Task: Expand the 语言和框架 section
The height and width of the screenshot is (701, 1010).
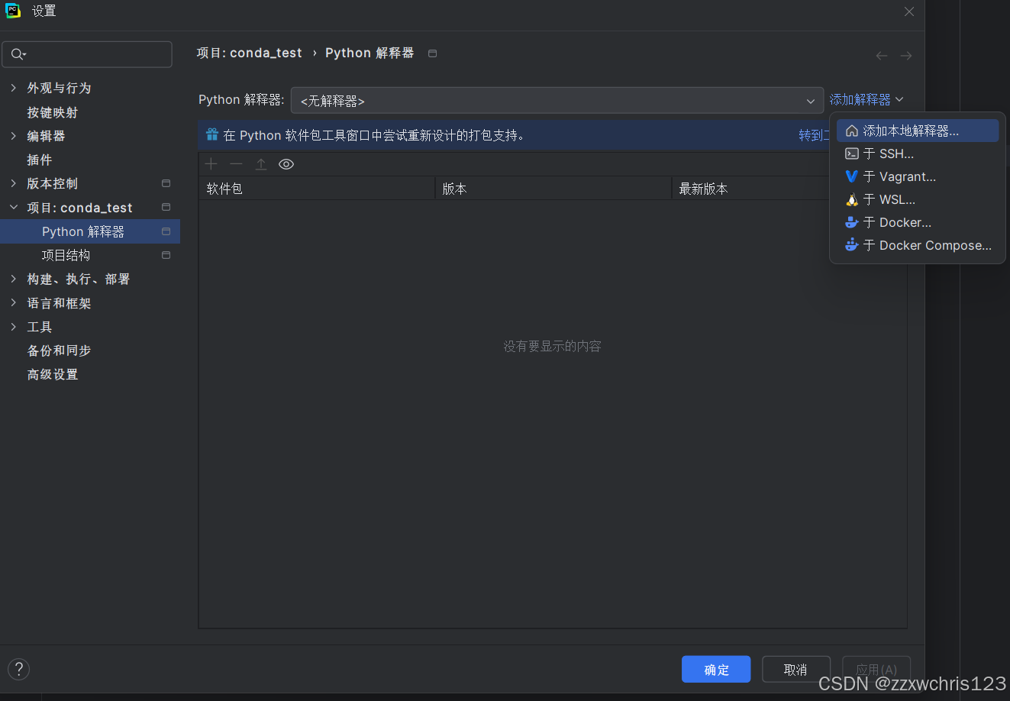Action: pyautogui.click(x=13, y=303)
